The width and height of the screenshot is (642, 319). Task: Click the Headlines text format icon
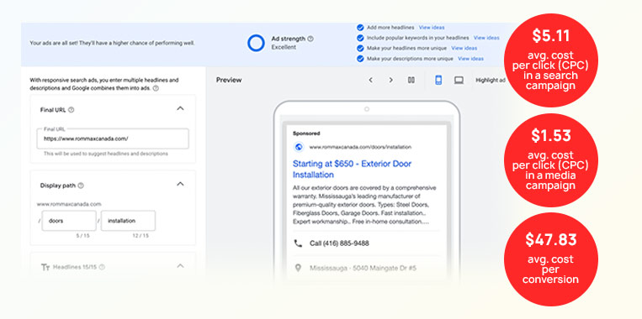click(x=45, y=267)
